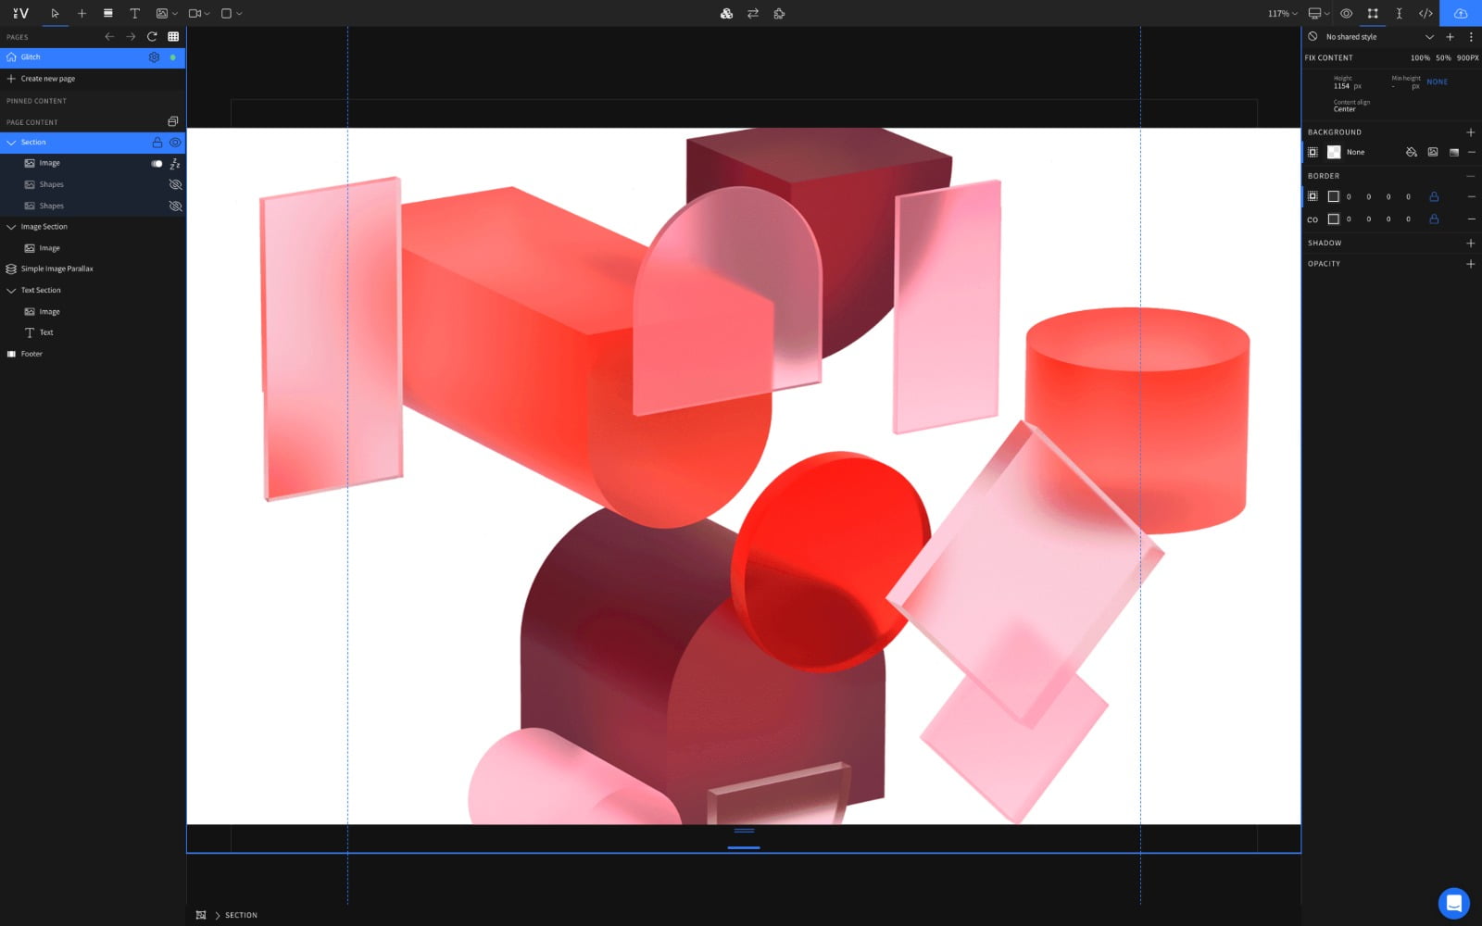Click the background color swatch
This screenshot has height=926, width=1482.
[x=1334, y=152]
